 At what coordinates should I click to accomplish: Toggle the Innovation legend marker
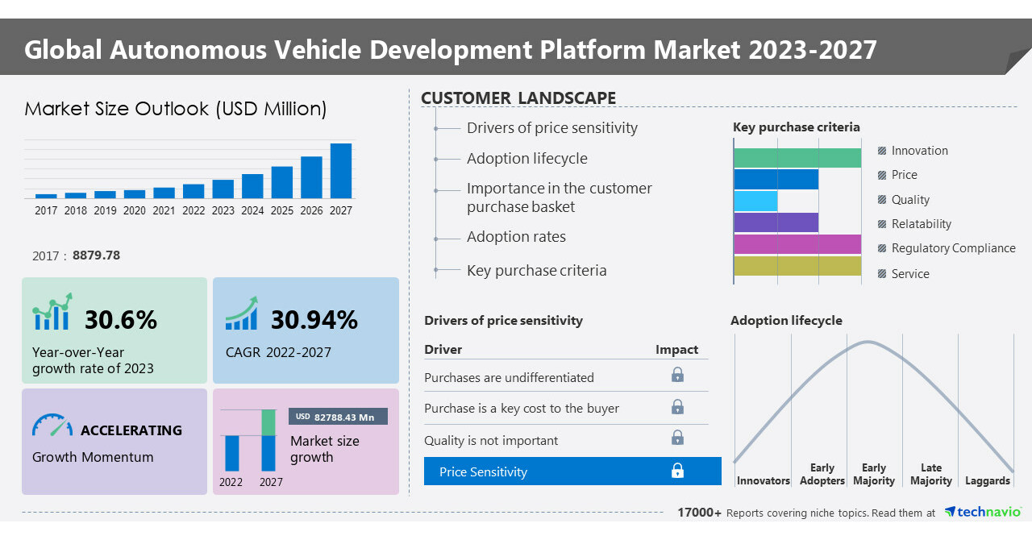click(882, 151)
